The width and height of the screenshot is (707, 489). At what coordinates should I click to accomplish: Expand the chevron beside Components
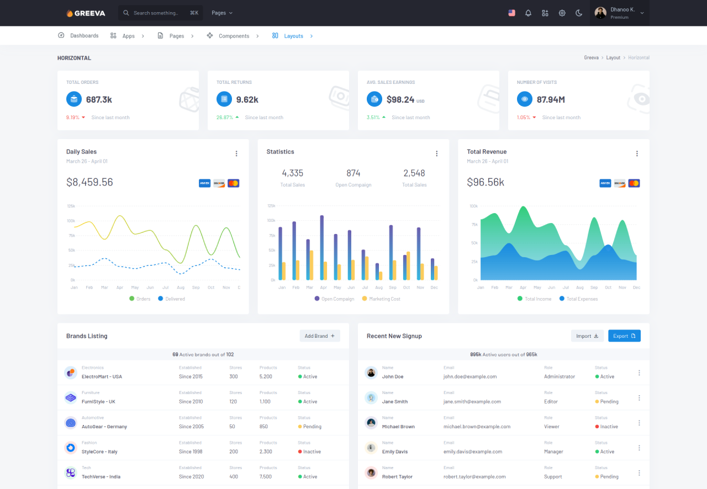pos(257,36)
